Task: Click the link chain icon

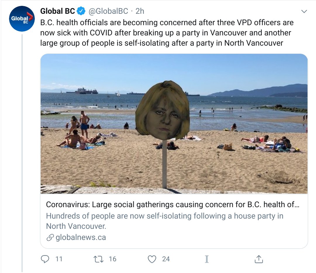Action: 50,238
